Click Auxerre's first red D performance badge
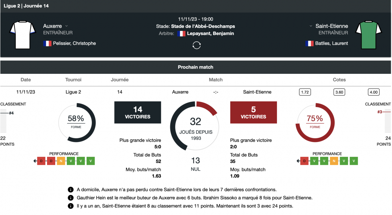Screen dimensions: 392x215 [x=41, y=161]
